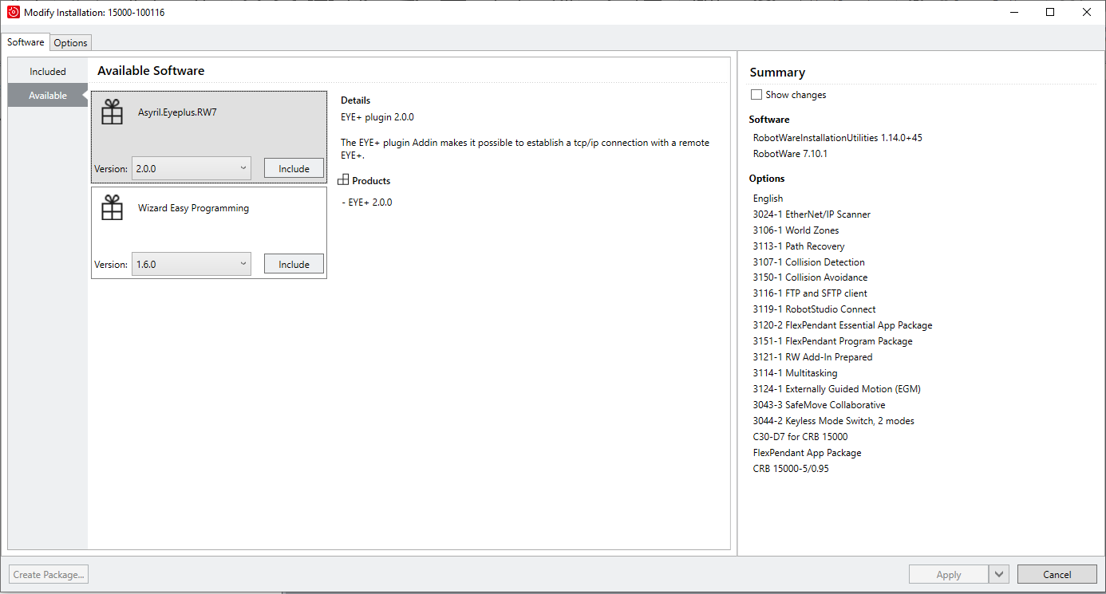The image size is (1106, 594).
Task: Select the Included section in sidebar
Action: coord(48,71)
